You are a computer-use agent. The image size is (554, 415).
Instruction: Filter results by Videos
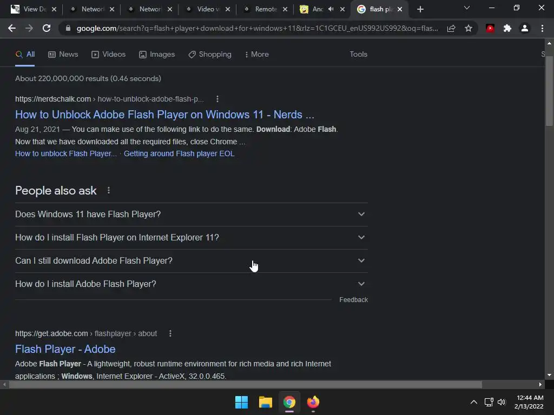tap(108, 55)
